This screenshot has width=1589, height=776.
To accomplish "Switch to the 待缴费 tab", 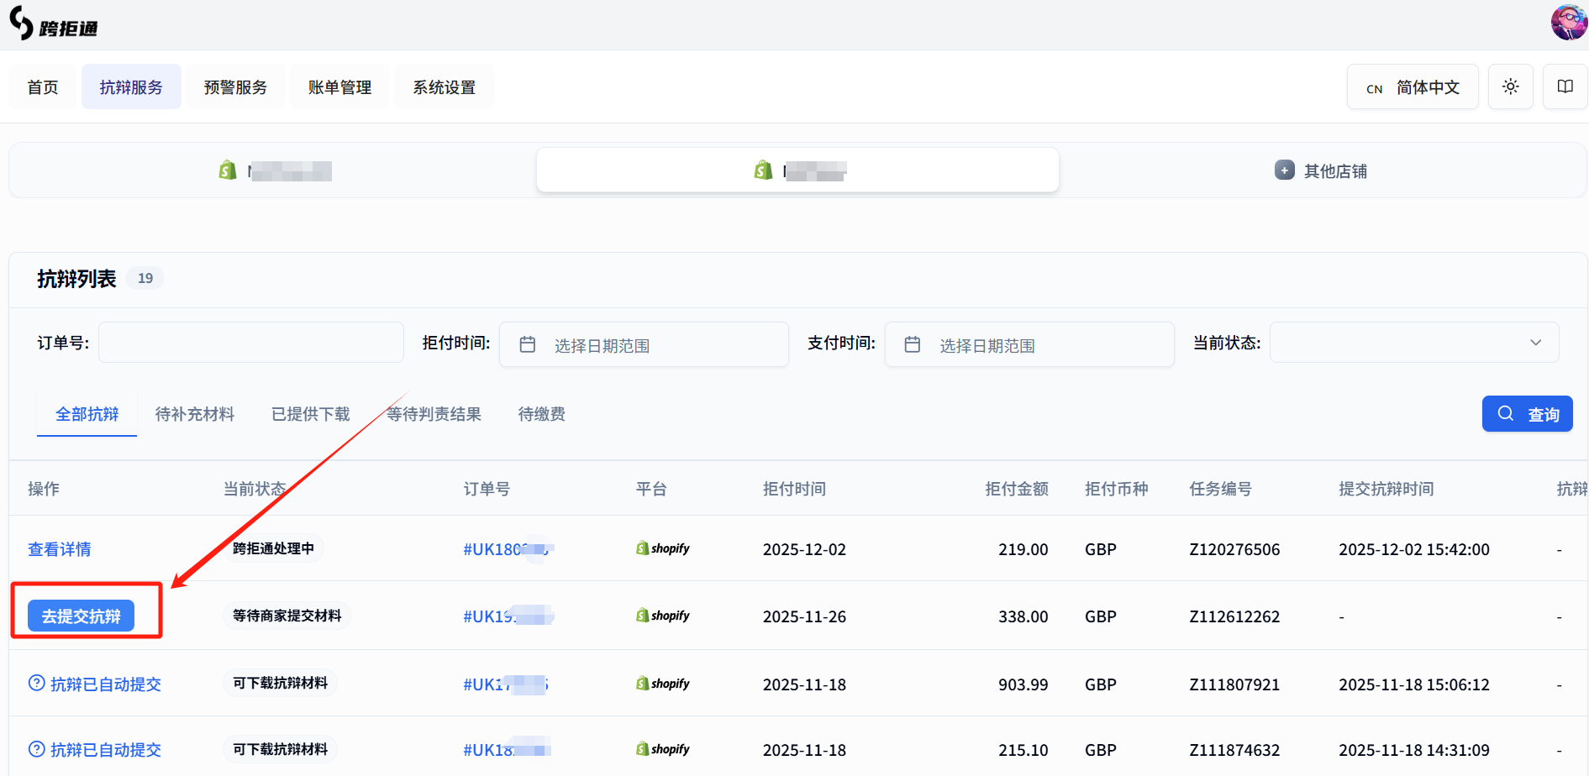I will pyautogui.click(x=541, y=414).
